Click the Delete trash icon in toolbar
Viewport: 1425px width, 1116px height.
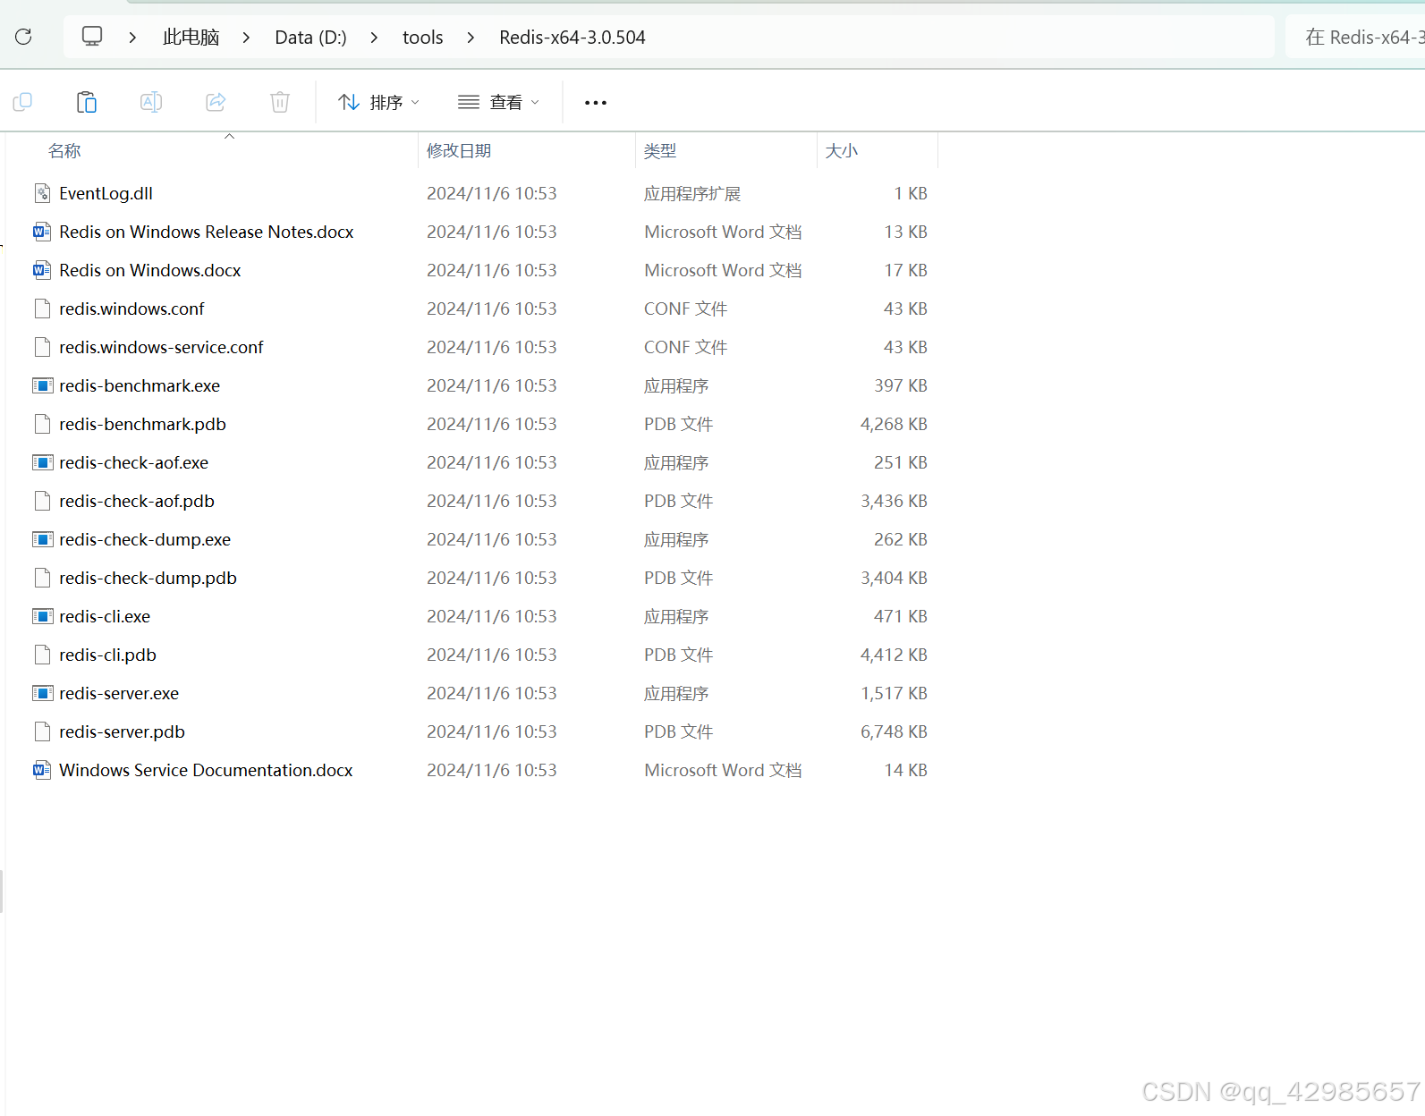pos(280,102)
